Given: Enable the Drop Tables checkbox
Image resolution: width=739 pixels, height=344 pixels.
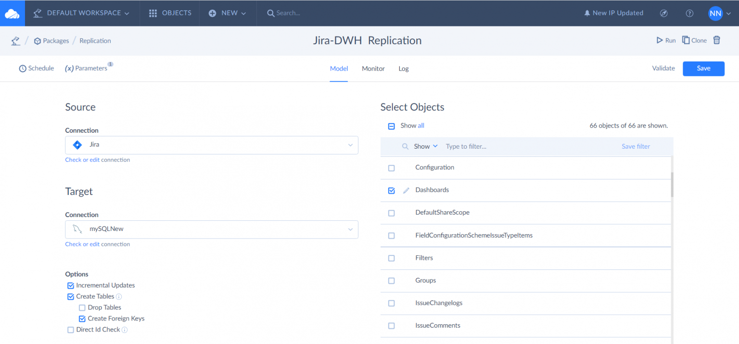Looking at the screenshot, I should [82, 308].
